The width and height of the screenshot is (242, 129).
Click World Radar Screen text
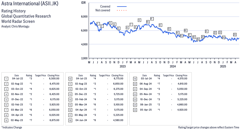tap(18, 21)
